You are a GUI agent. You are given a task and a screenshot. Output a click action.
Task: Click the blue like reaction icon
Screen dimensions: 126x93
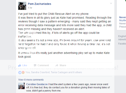(x=20, y=73)
